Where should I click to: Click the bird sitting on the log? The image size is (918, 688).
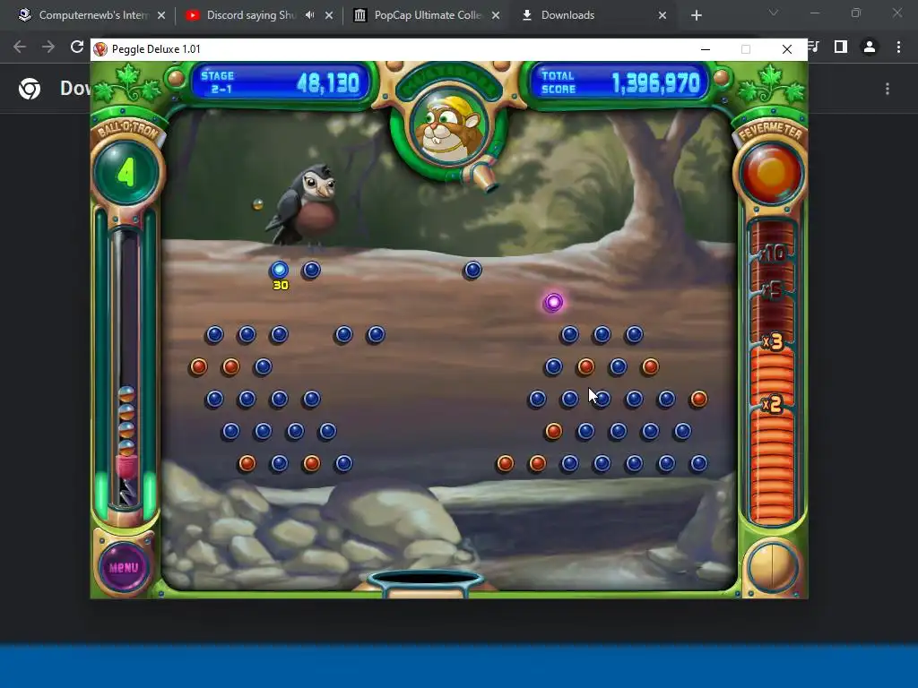tap(304, 205)
